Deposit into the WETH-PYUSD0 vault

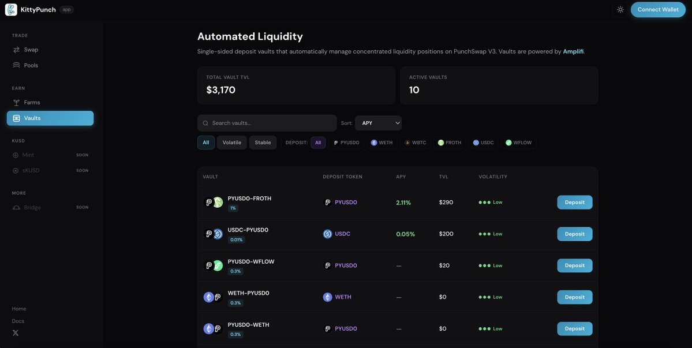[x=575, y=297]
